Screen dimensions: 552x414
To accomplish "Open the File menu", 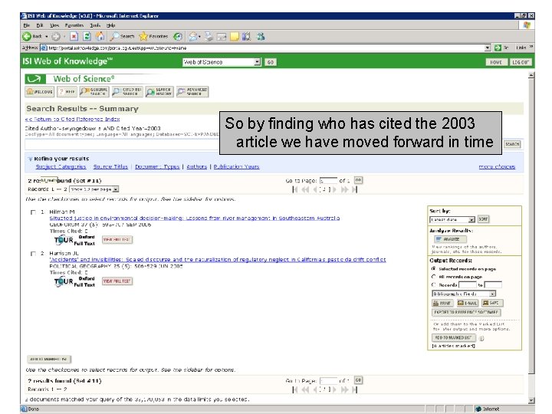I will (26, 25).
